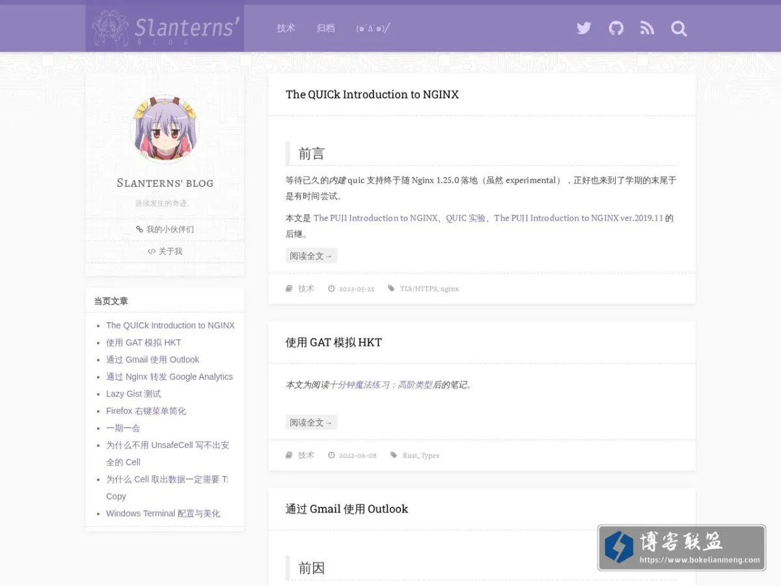This screenshot has width=781, height=586.
Task: Open the 归档 archive menu item
Action: click(x=325, y=28)
